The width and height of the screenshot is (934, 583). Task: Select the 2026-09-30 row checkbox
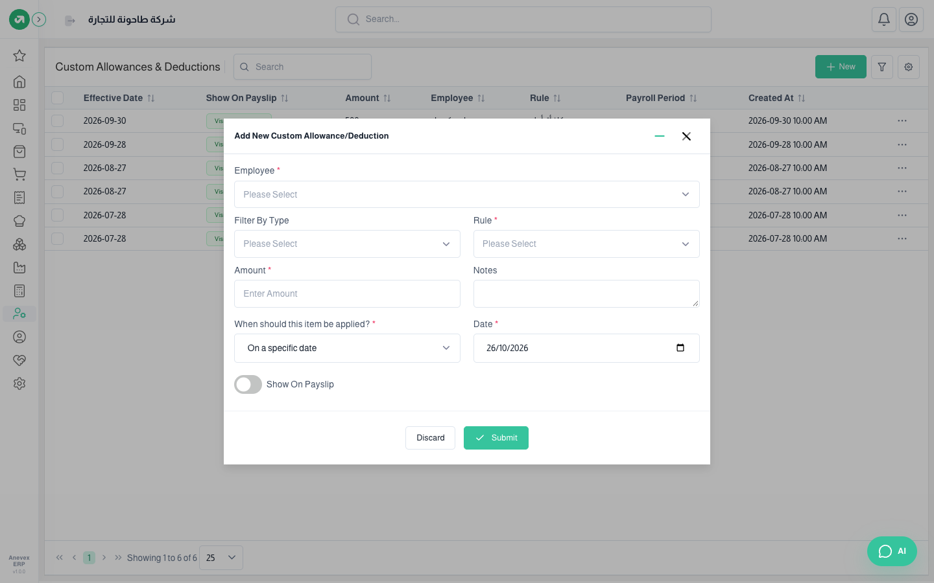pos(58,120)
